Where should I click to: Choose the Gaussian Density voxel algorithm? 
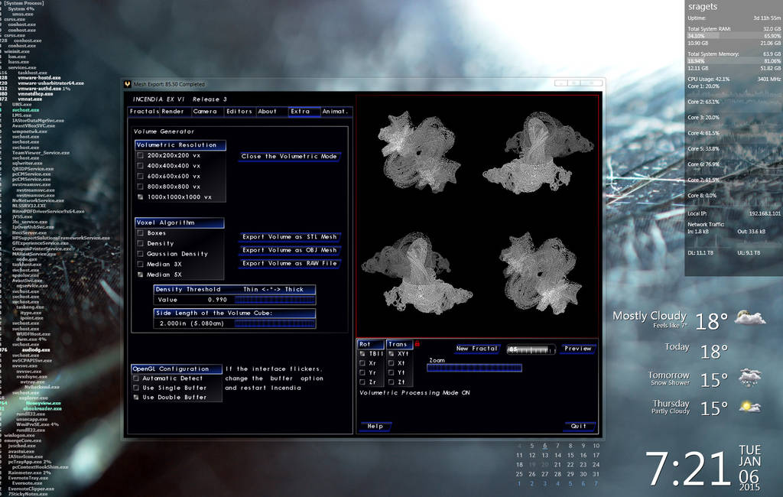141,255
